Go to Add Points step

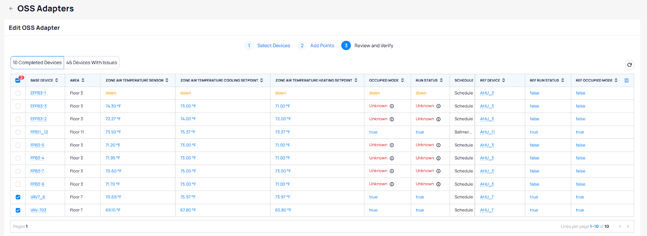point(322,46)
